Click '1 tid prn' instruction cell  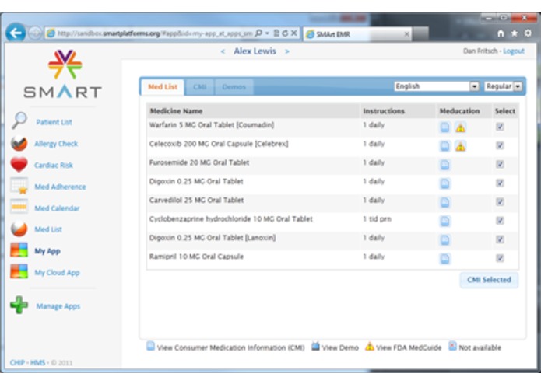click(x=377, y=219)
